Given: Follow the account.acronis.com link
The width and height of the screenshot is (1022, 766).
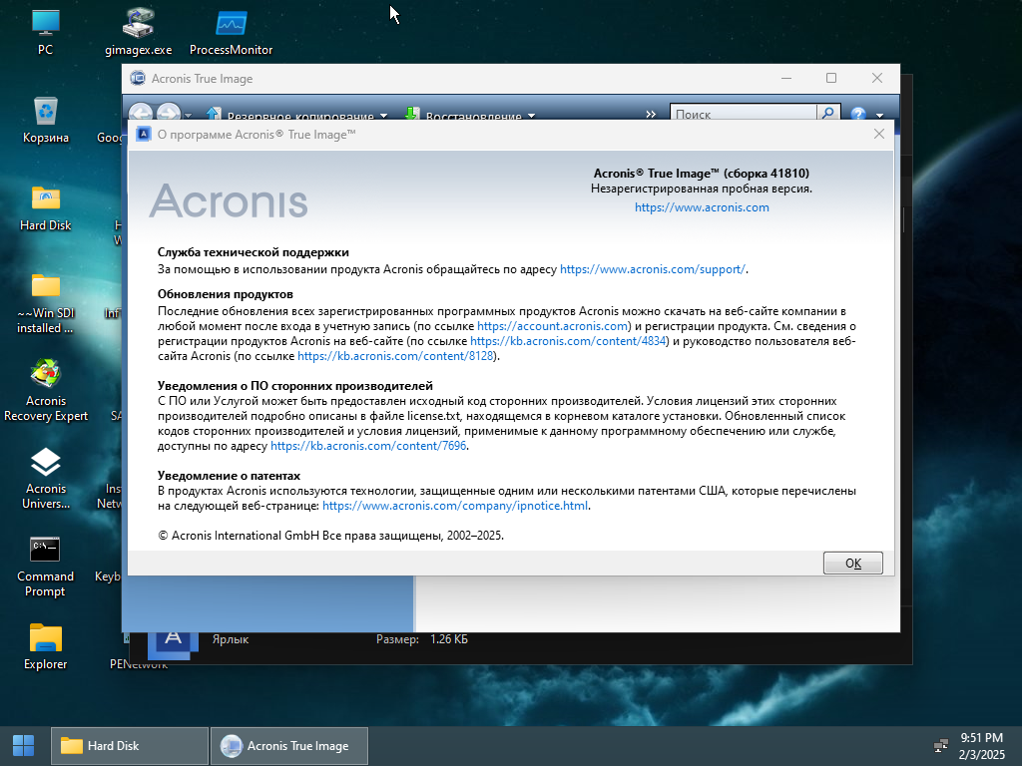Looking at the screenshot, I should [552, 326].
